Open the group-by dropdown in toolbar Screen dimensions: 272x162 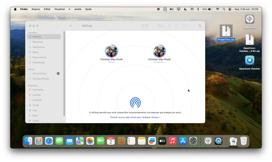point(161,26)
